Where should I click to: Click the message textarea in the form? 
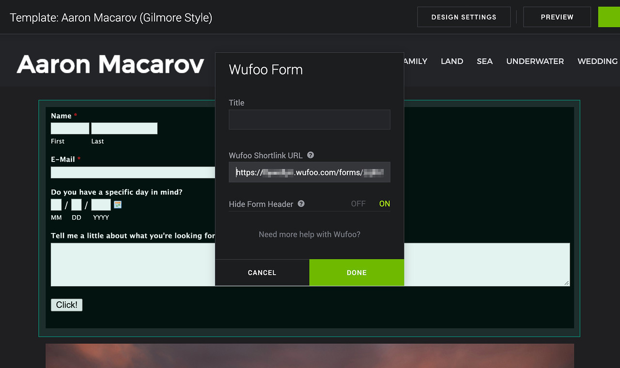click(310, 265)
